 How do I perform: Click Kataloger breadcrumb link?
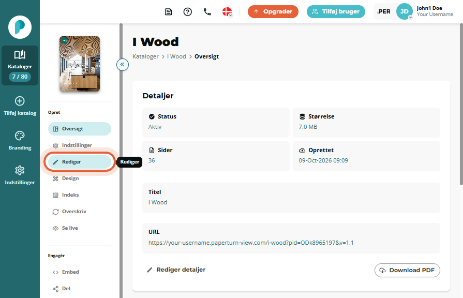pyautogui.click(x=145, y=56)
